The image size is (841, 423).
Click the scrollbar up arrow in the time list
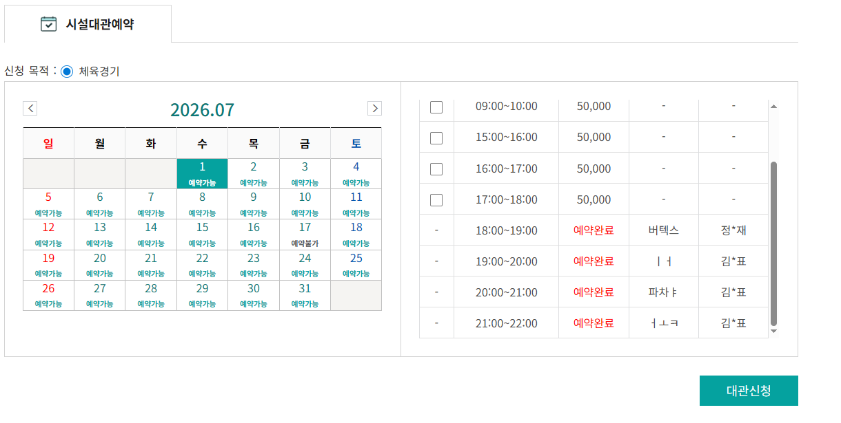[x=773, y=106]
